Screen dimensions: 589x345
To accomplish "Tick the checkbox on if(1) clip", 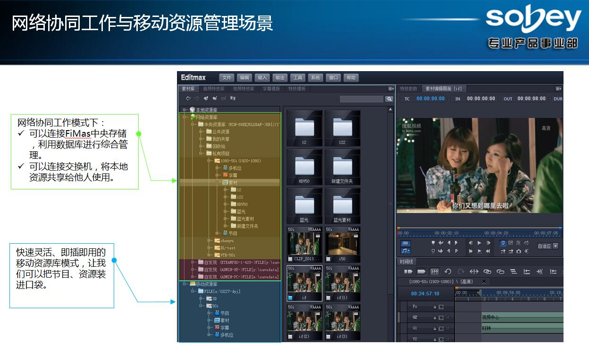I will [328, 298].
